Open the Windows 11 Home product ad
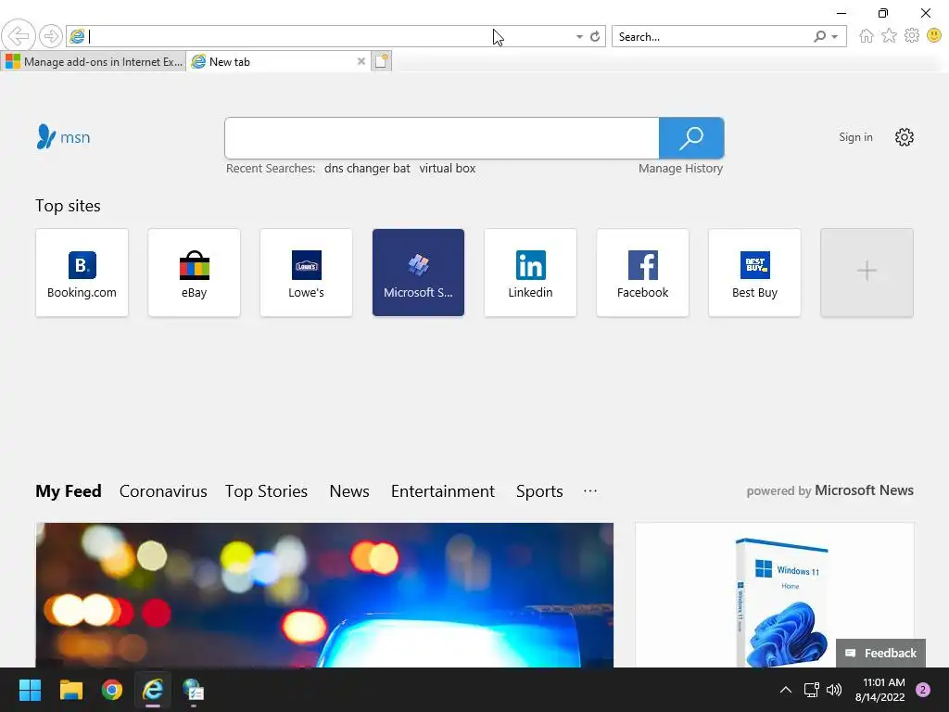 point(775,595)
